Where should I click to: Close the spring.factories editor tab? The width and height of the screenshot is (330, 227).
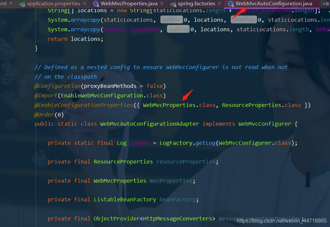point(219,3)
